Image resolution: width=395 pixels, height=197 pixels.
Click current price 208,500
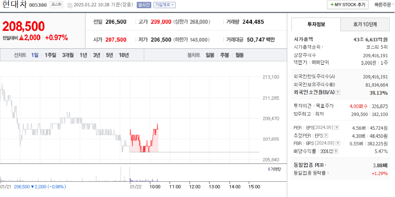pos(24,26)
